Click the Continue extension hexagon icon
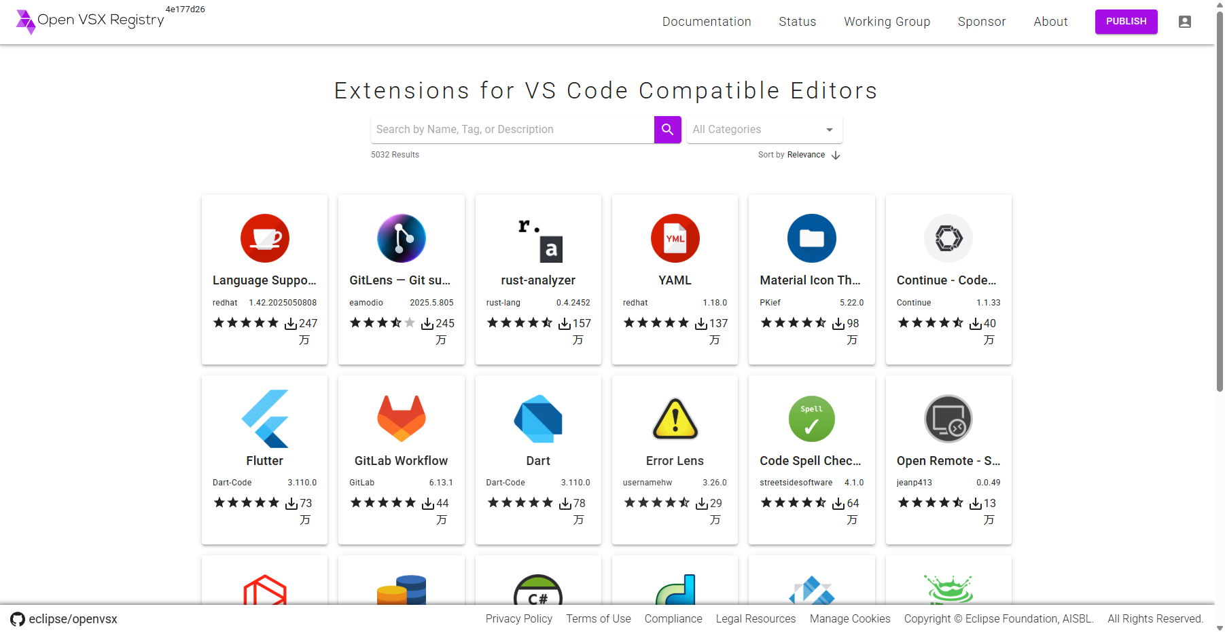The height and width of the screenshot is (632, 1225). click(x=948, y=238)
